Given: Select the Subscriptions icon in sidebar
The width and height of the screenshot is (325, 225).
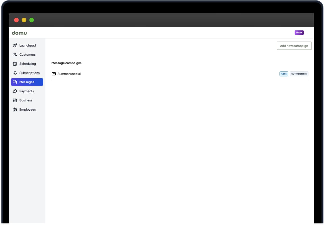Looking at the screenshot, I should 15,73.
